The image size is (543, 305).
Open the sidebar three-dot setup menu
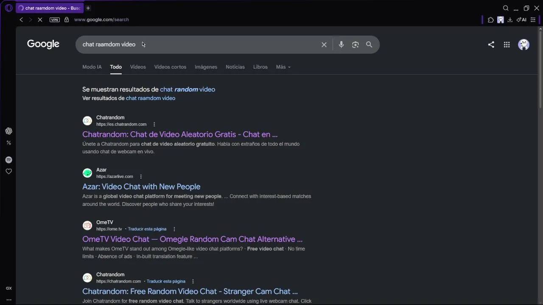8,300
